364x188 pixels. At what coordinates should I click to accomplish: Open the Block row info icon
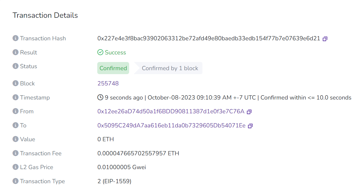coord(15,83)
